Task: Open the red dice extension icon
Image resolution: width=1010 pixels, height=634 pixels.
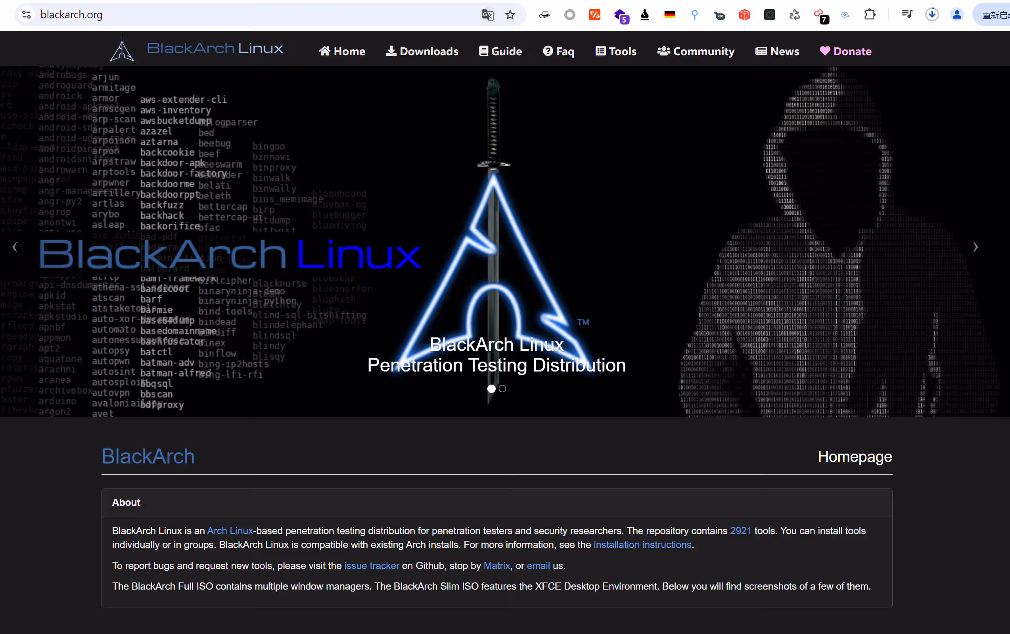Action: pos(745,15)
